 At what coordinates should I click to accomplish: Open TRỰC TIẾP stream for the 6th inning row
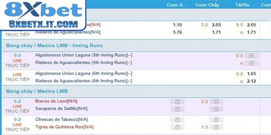tap(18, 79)
